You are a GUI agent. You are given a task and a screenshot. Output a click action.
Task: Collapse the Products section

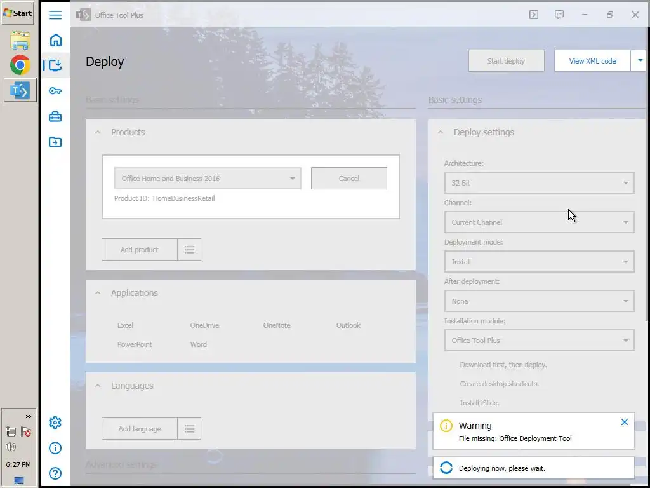pyautogui.click(x=98, y=132)
